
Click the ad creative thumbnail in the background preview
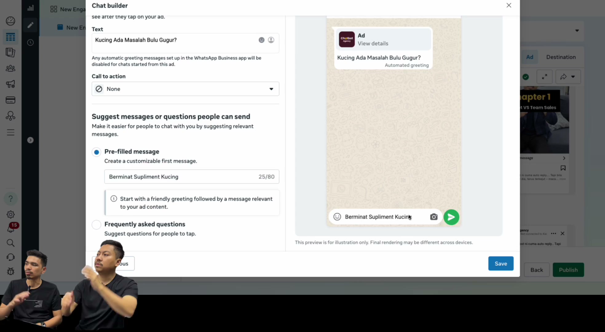pyautogui.click(x=544, y=120)
